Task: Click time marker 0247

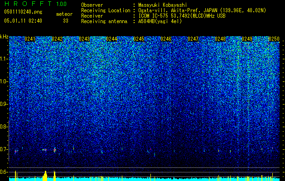Action: [193, 39]
